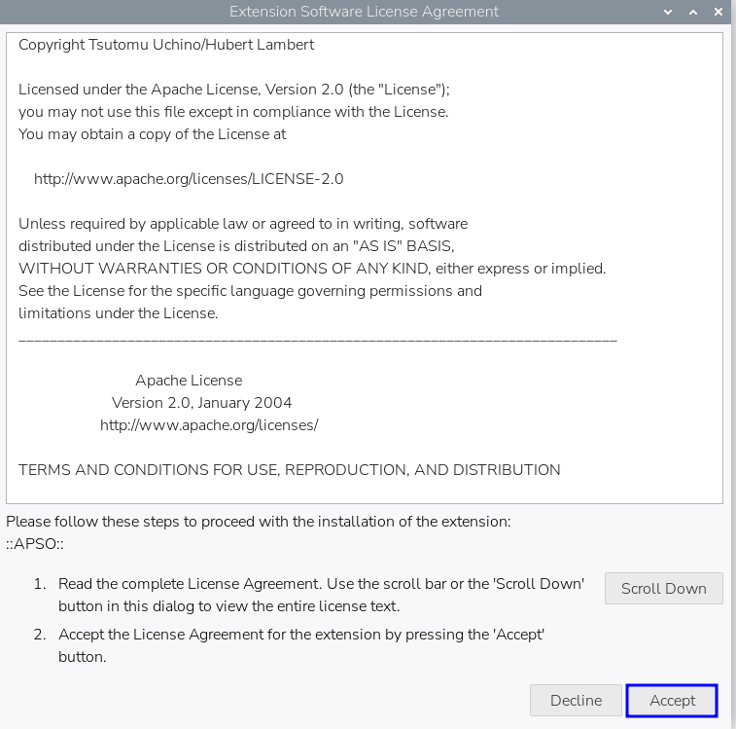Screen dimensions: 736x729
Task: Click the 'Extension Software License Agreement' title bar
Action: (364, 12)
